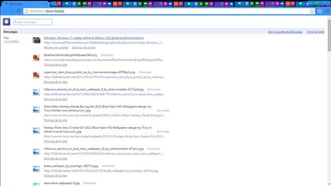The height and width of the screenshot is (186, 331).
Task: Open the break_wallpaper_by_bosslogic deviantart URL
Action: (x=101, y=171)
